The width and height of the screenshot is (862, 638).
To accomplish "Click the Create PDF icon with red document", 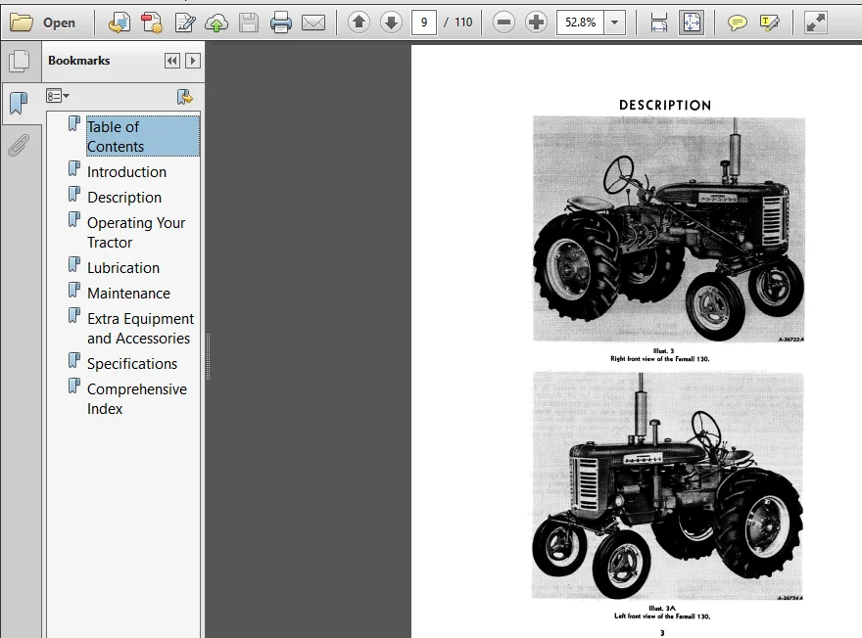I will pyautogui.click(x=152, y=23).
